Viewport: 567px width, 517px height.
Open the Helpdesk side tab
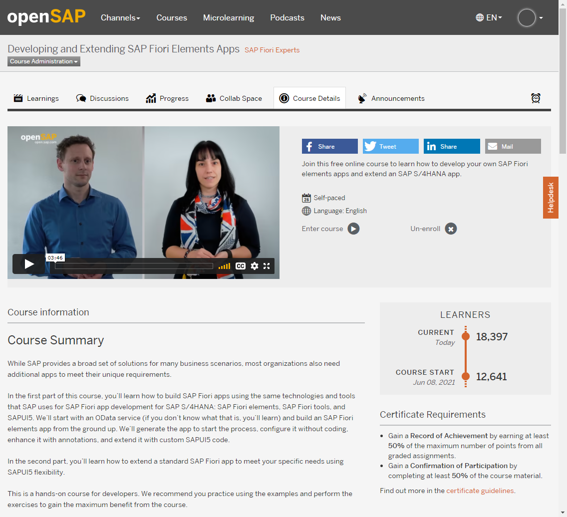pos(551,198)
